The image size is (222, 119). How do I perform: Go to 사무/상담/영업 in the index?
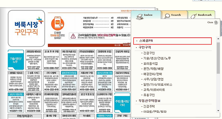(x=154, y=79)
